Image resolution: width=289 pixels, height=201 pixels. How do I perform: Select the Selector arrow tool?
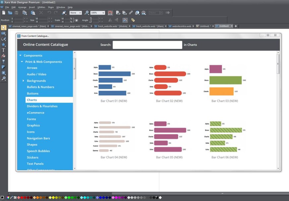(4, 27)
